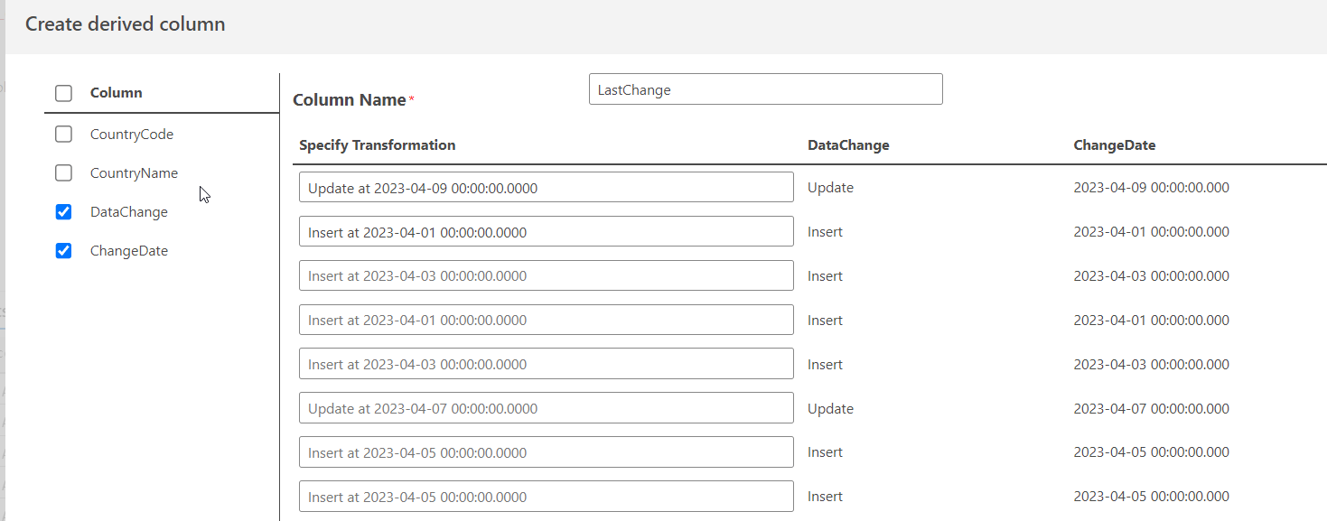This screenshot has height=521, width=1327.
Task: Uncheck the DataChange column checkbox
Action: tap(63, 212)
